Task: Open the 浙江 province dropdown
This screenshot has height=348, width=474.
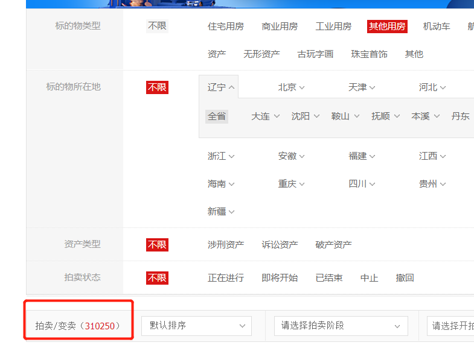Action: pyautogui.click(x=221, y=156)
